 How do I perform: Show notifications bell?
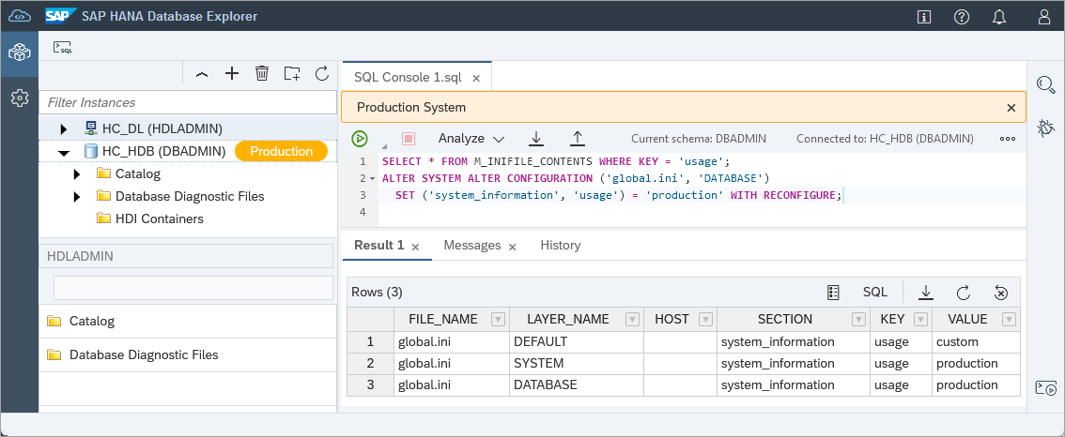click(x=999, y=17)
